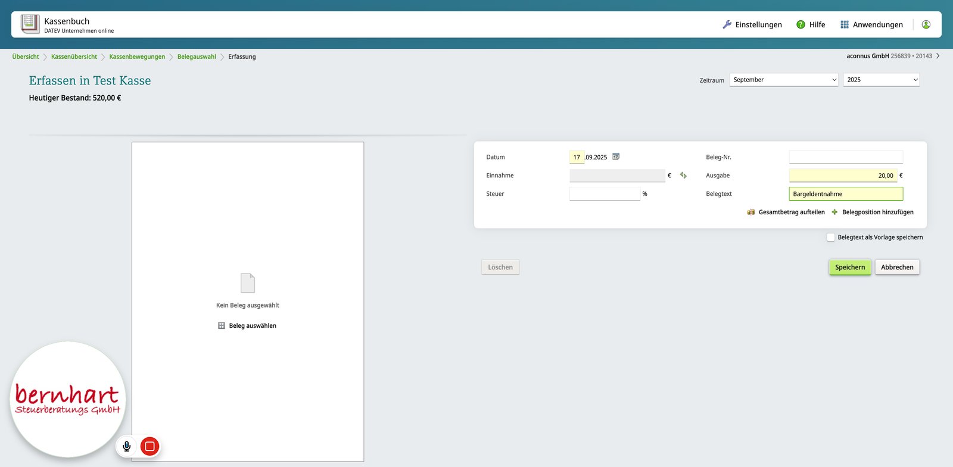Click the Abbrechen button
Viewport: 953px width, 467px height.
897,267
